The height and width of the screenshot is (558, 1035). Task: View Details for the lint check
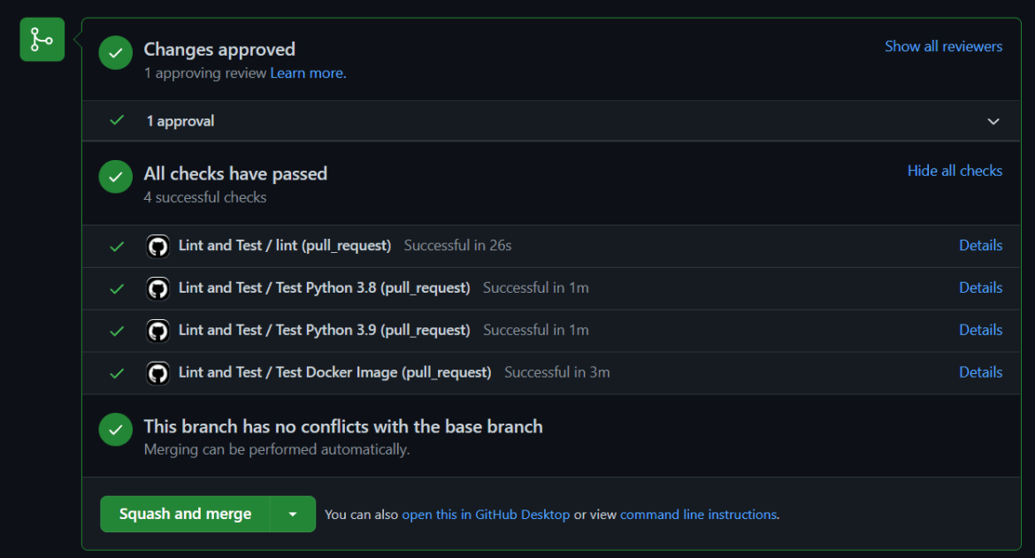980,245
